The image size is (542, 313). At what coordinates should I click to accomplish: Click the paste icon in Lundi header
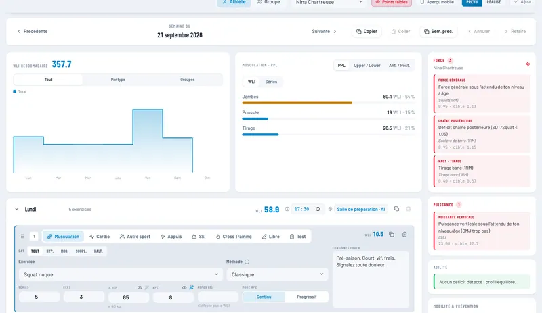tap(409, 209)
